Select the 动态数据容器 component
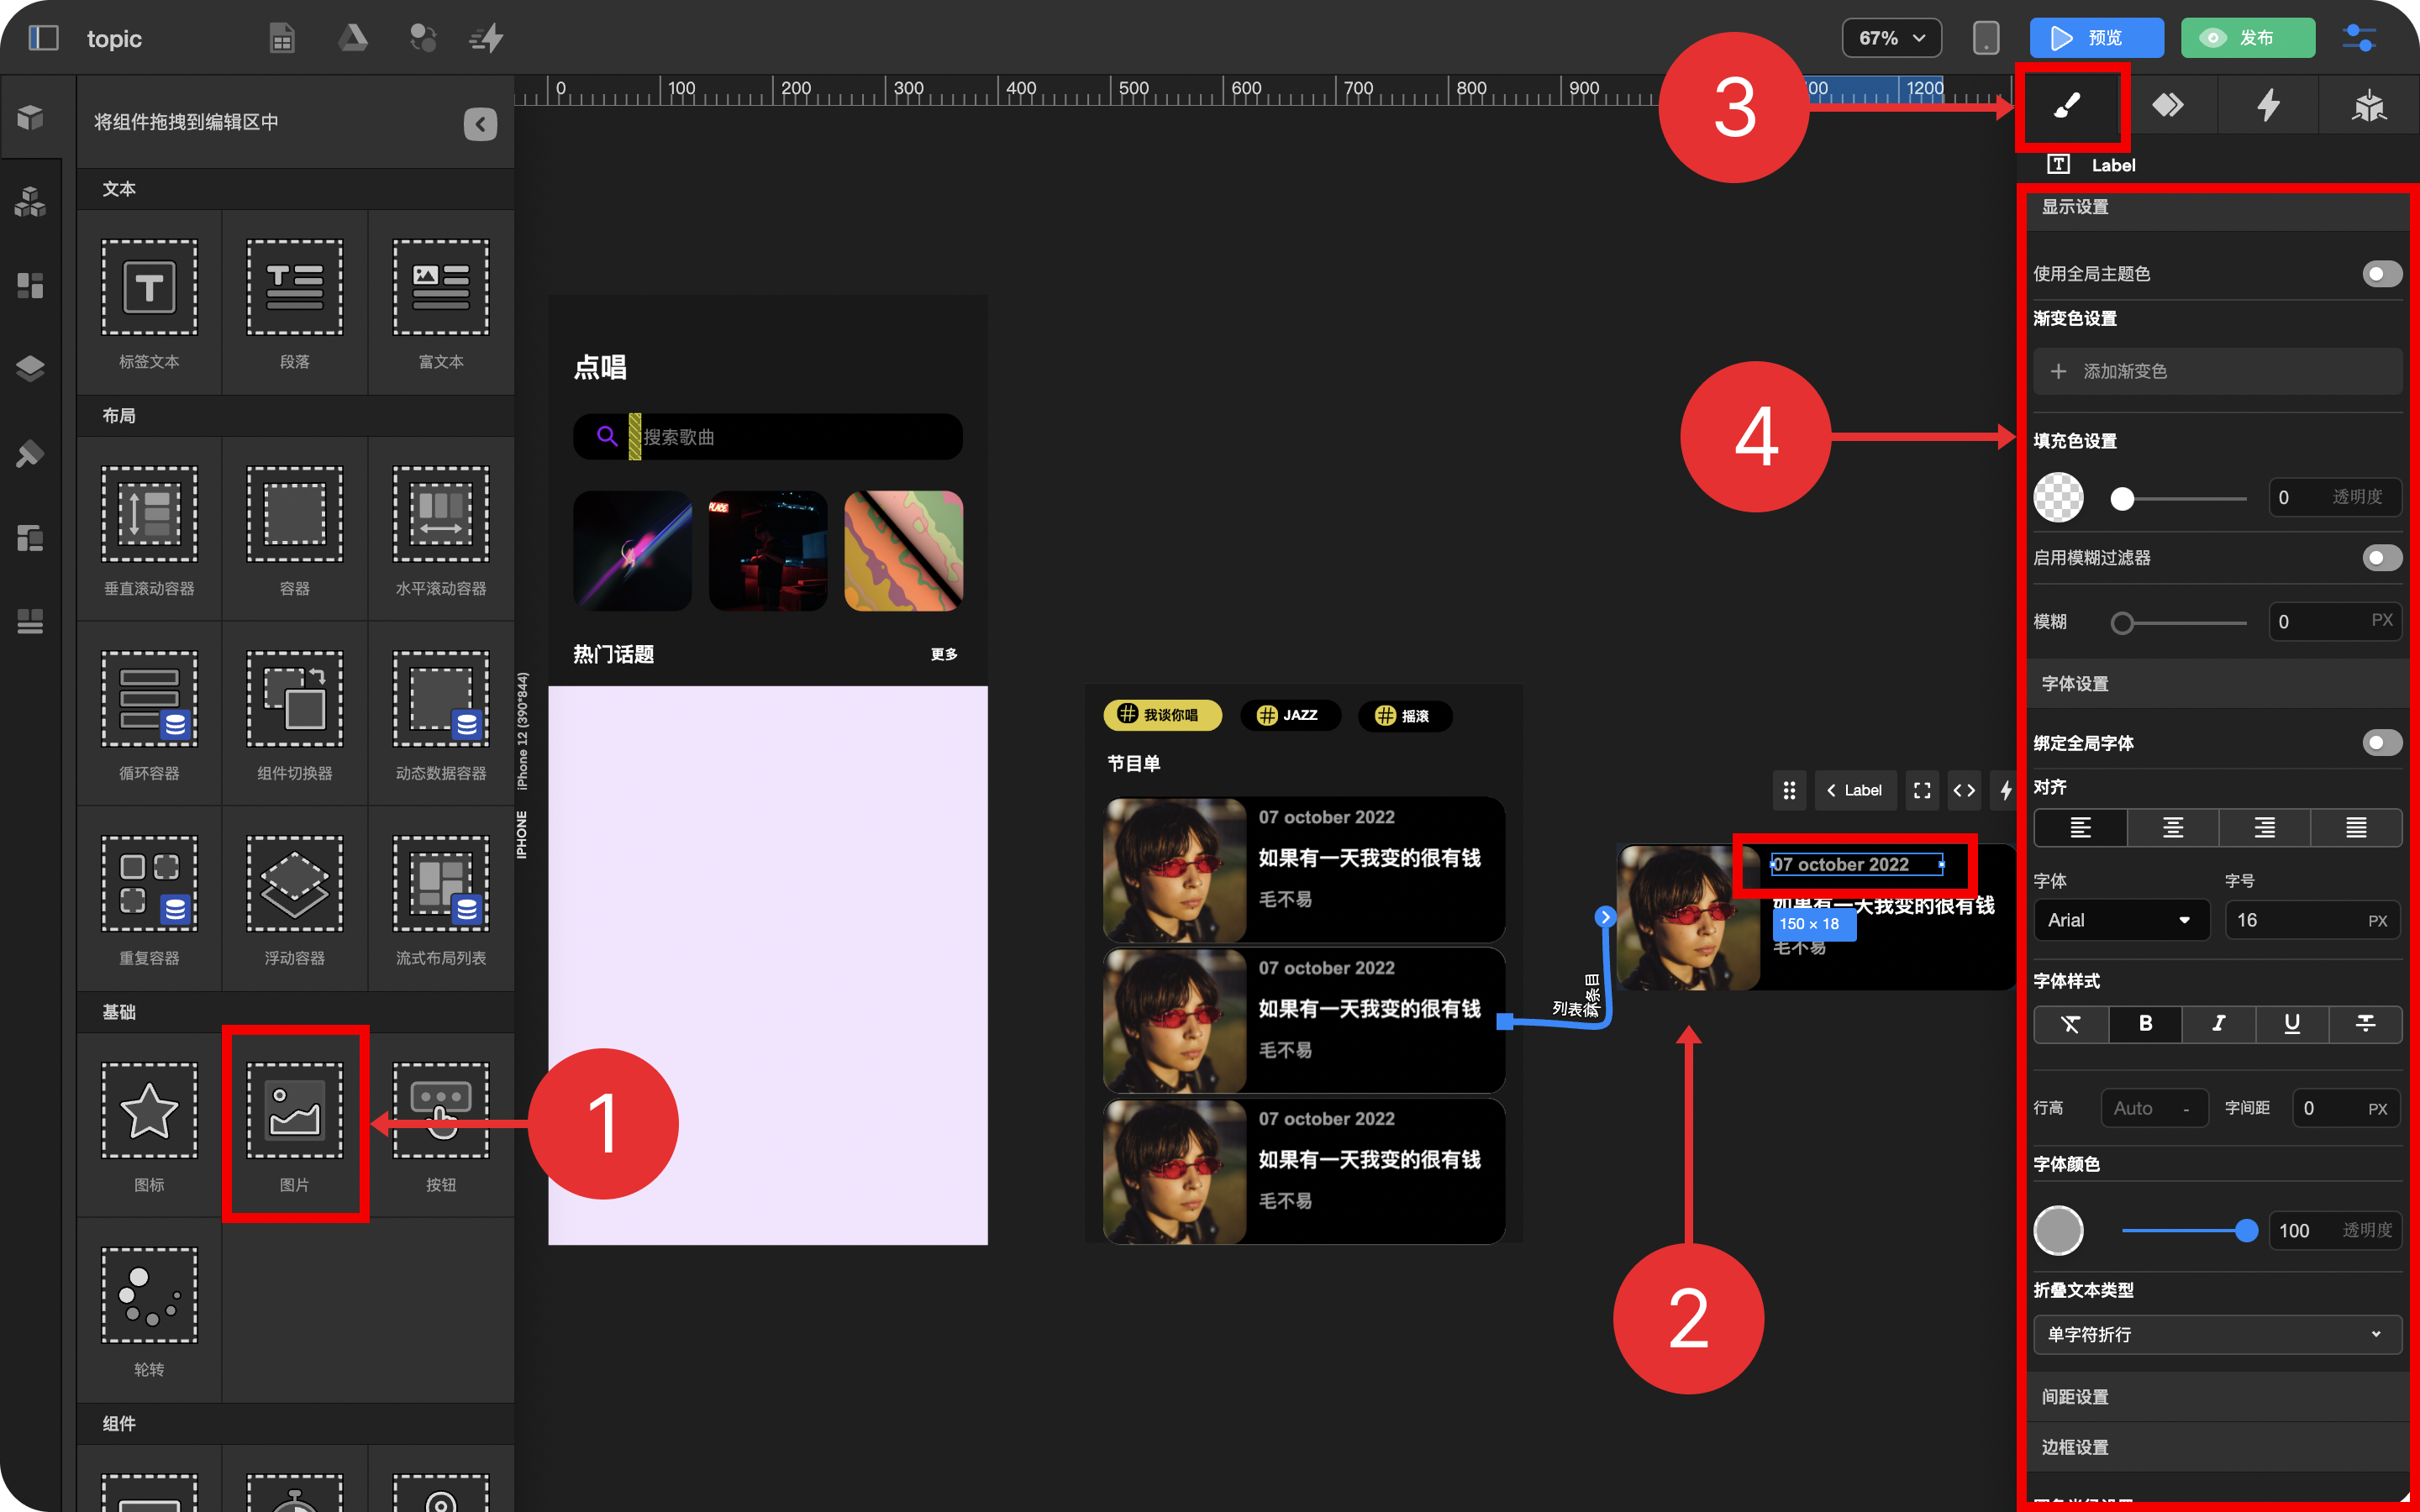 pos(441,715)
